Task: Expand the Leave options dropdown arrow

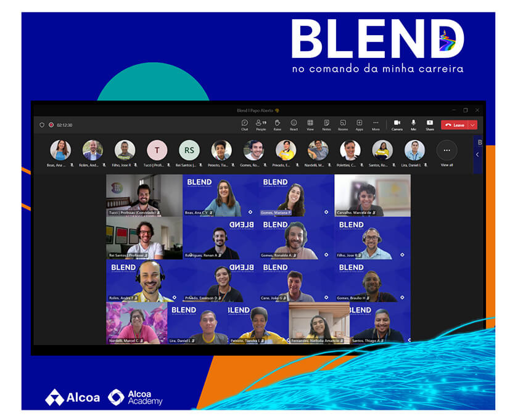Action: tap(473, 125)
